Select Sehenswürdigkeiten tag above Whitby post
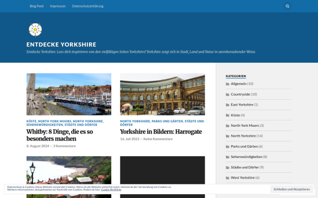This screenshot has width=318, height=198. click(45, 125)
